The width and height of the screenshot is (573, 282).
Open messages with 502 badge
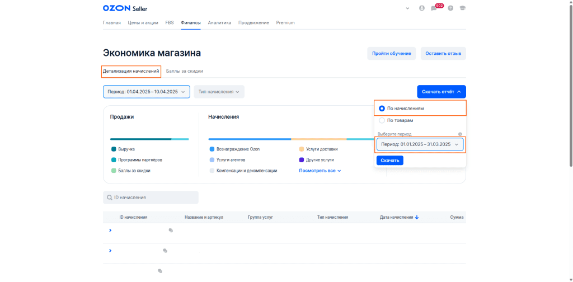click(434, 8)
